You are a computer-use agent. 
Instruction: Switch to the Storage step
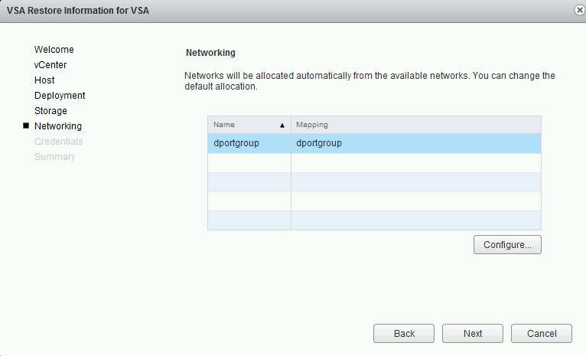click(50, 111)
